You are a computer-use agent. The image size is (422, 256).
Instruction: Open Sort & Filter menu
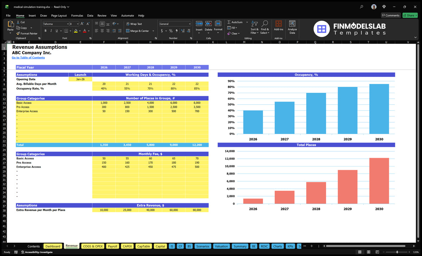255,27
